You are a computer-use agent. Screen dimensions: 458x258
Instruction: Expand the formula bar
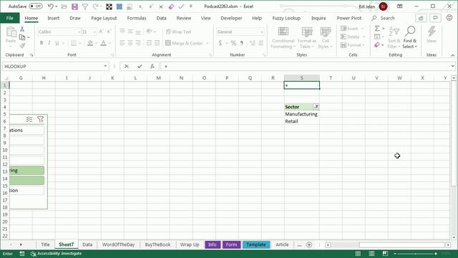tap(452, 67)
